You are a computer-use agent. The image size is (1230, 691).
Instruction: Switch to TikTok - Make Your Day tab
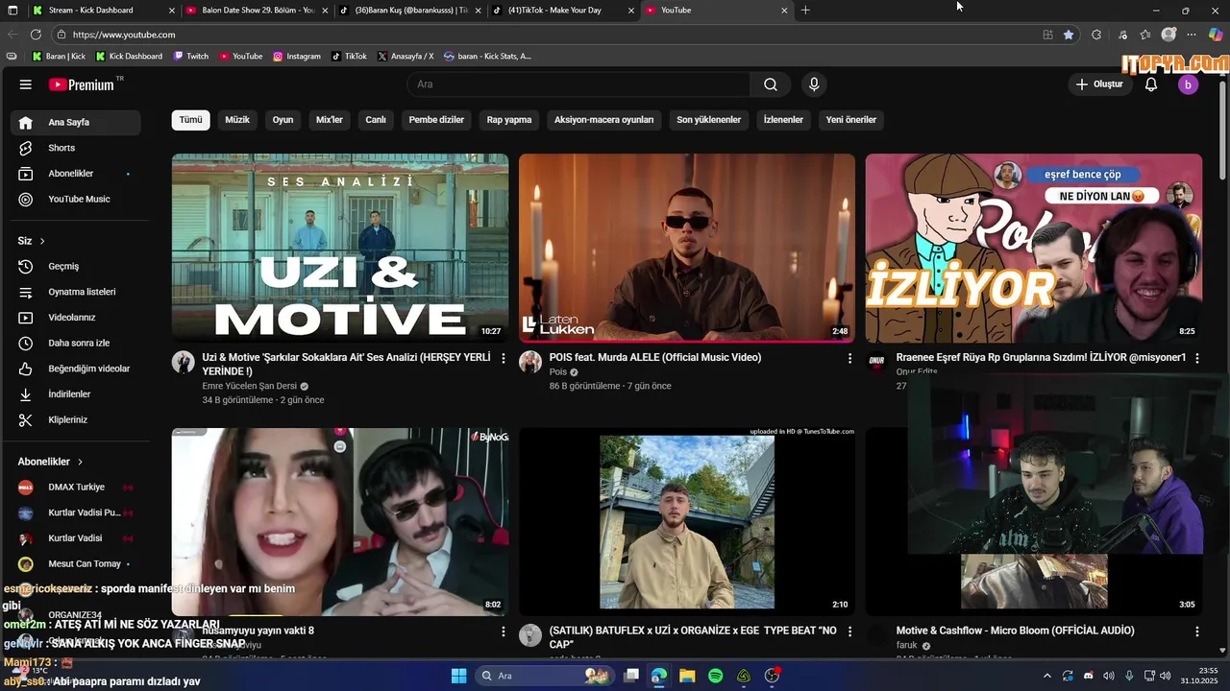point(564,11)
